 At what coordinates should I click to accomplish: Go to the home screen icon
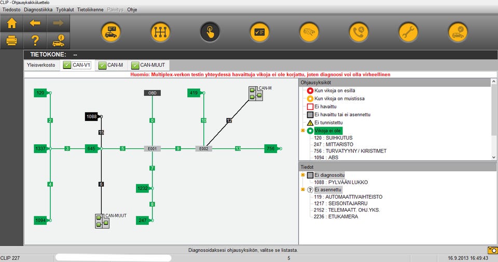tap(12, 23)
